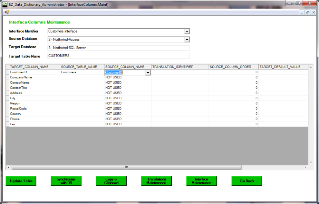Click the EZ application icon in title bar
Screen dimensions: 319x204
5,4
